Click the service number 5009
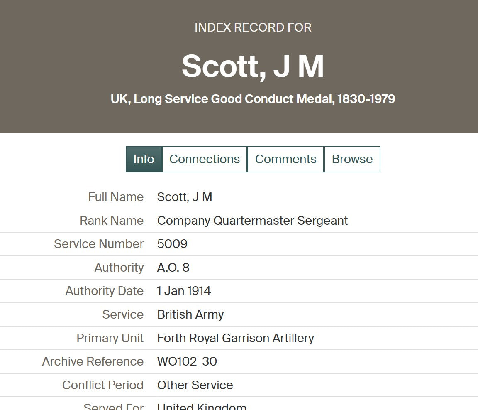Screen dimensions: 478x410 coord(172,244)
